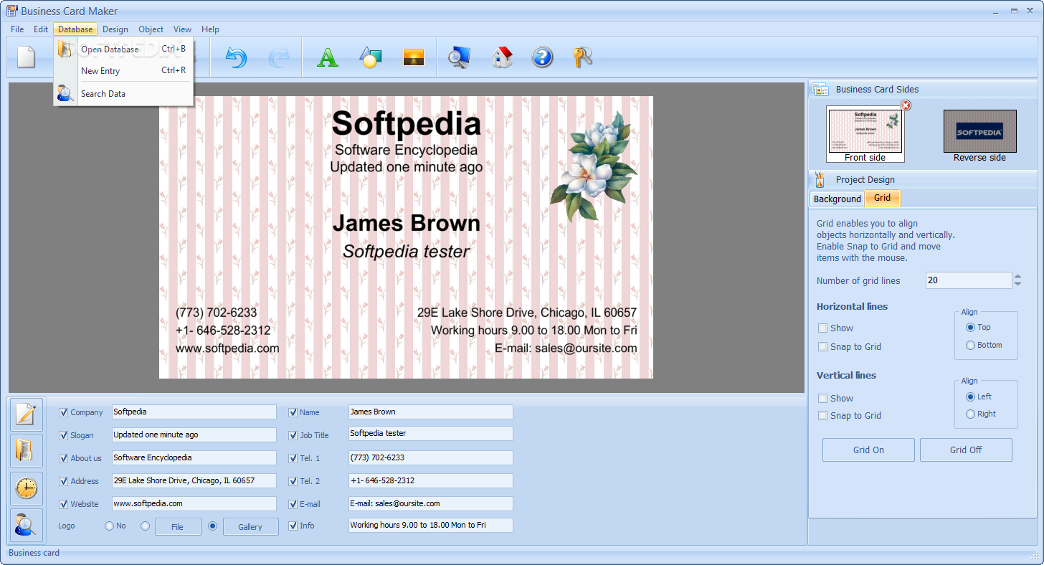Viewport: 1044px width, 565px height.
Task: Select the Bottom align radio button
Action: point(971,346)
